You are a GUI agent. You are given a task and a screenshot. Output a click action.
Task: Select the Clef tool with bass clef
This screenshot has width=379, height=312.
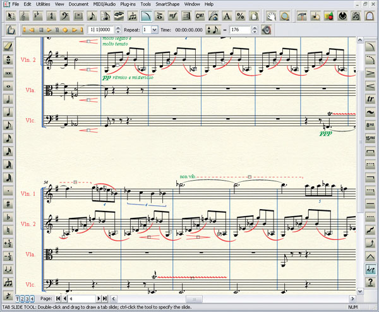tap(64, 16)
